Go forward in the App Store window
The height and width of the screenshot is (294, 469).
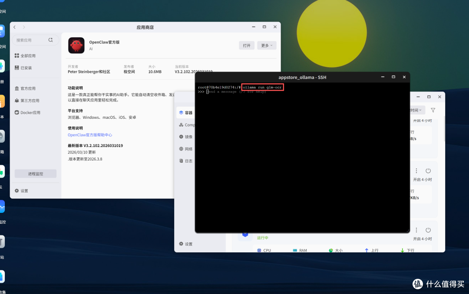pos(24,27)
